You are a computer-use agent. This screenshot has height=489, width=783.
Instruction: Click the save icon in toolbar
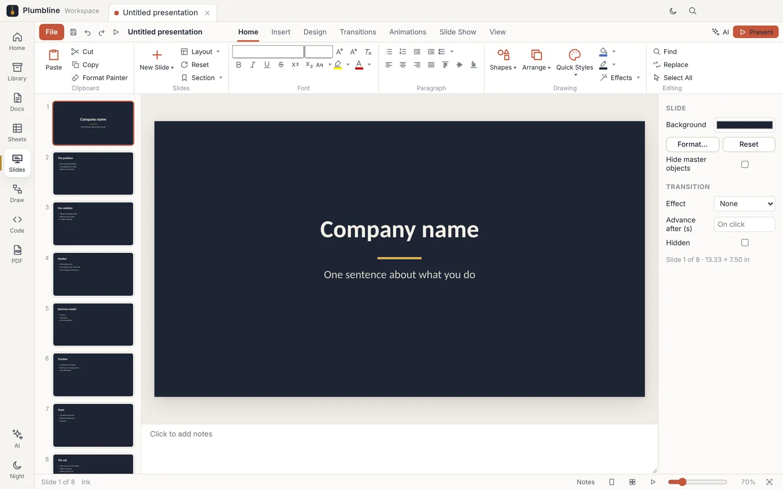click(73, 32)
